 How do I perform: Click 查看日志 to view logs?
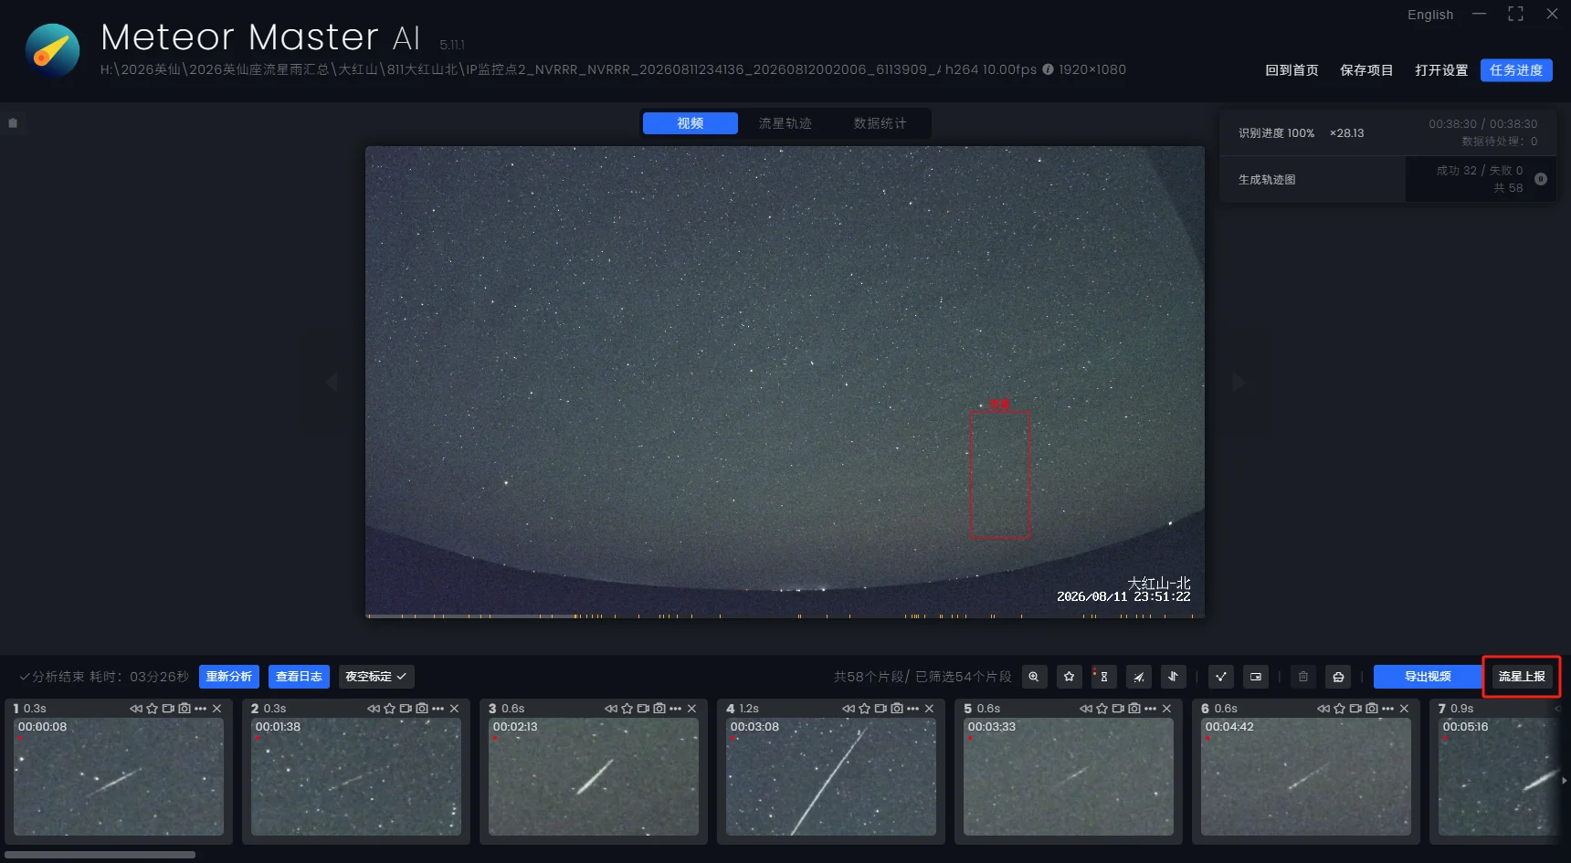click(x=299, y=677)
